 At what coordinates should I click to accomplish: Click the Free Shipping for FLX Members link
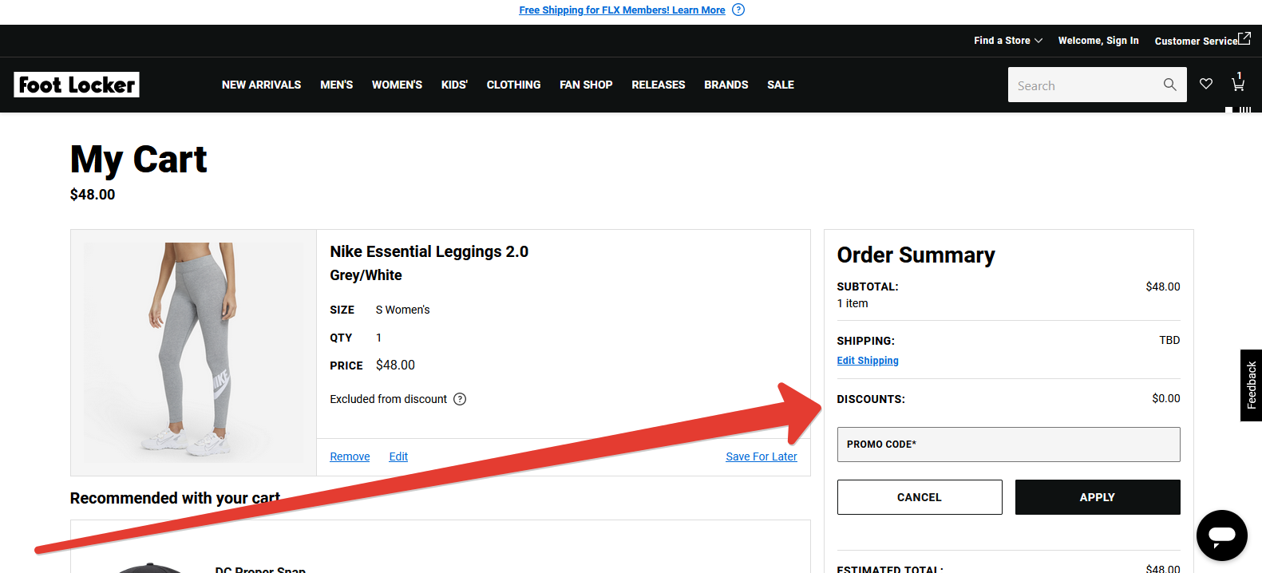622,10
